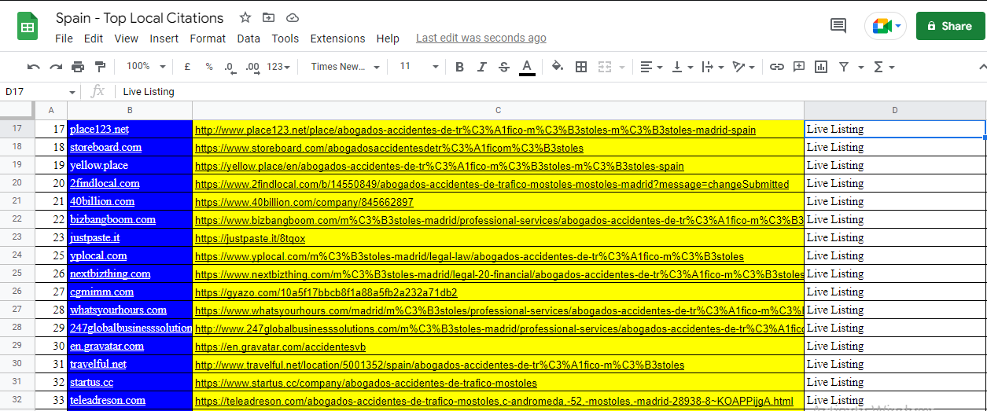Viewport: 987px width, 411px height.
Task: Open the Google Sheets home icon
Action: point(28,27)
